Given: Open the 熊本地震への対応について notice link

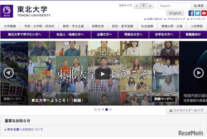Looking at the screenshot, I should click(25, 129).
